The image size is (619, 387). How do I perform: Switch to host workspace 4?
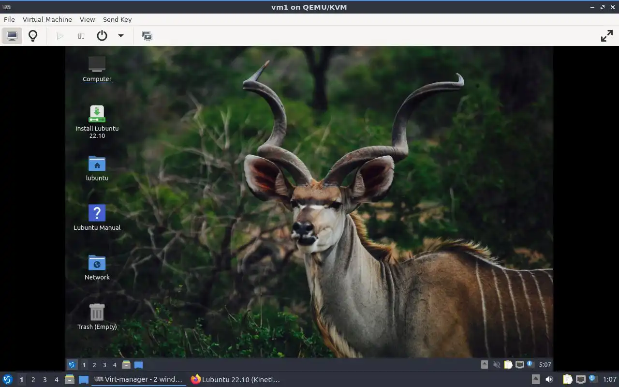pos(56,380)
